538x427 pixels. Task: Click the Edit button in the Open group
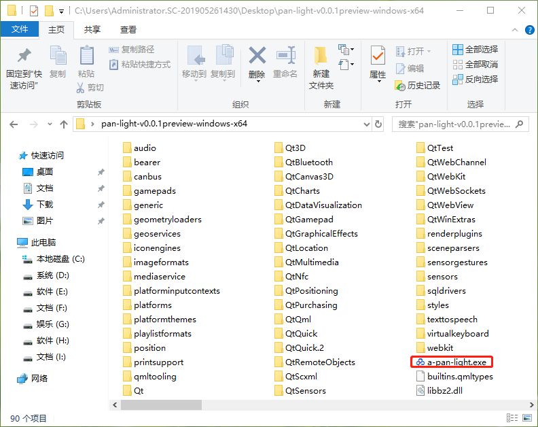pyautogui.click(x=410, y=69)
